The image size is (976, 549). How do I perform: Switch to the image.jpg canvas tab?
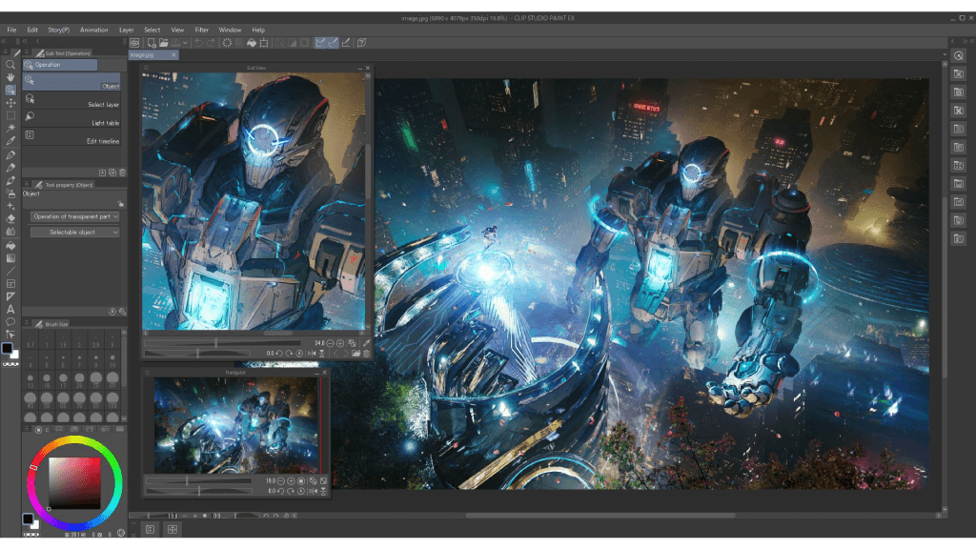143,55
